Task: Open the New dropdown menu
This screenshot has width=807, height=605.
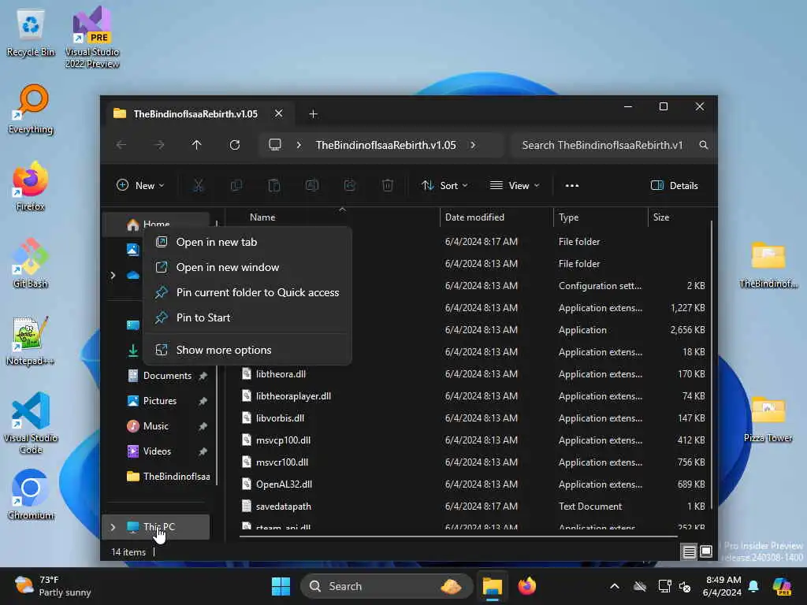Action: (140, 186)
